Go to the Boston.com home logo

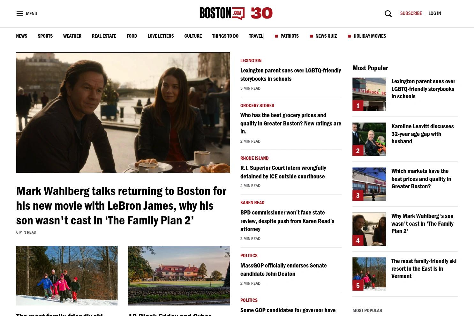[236, 13]
